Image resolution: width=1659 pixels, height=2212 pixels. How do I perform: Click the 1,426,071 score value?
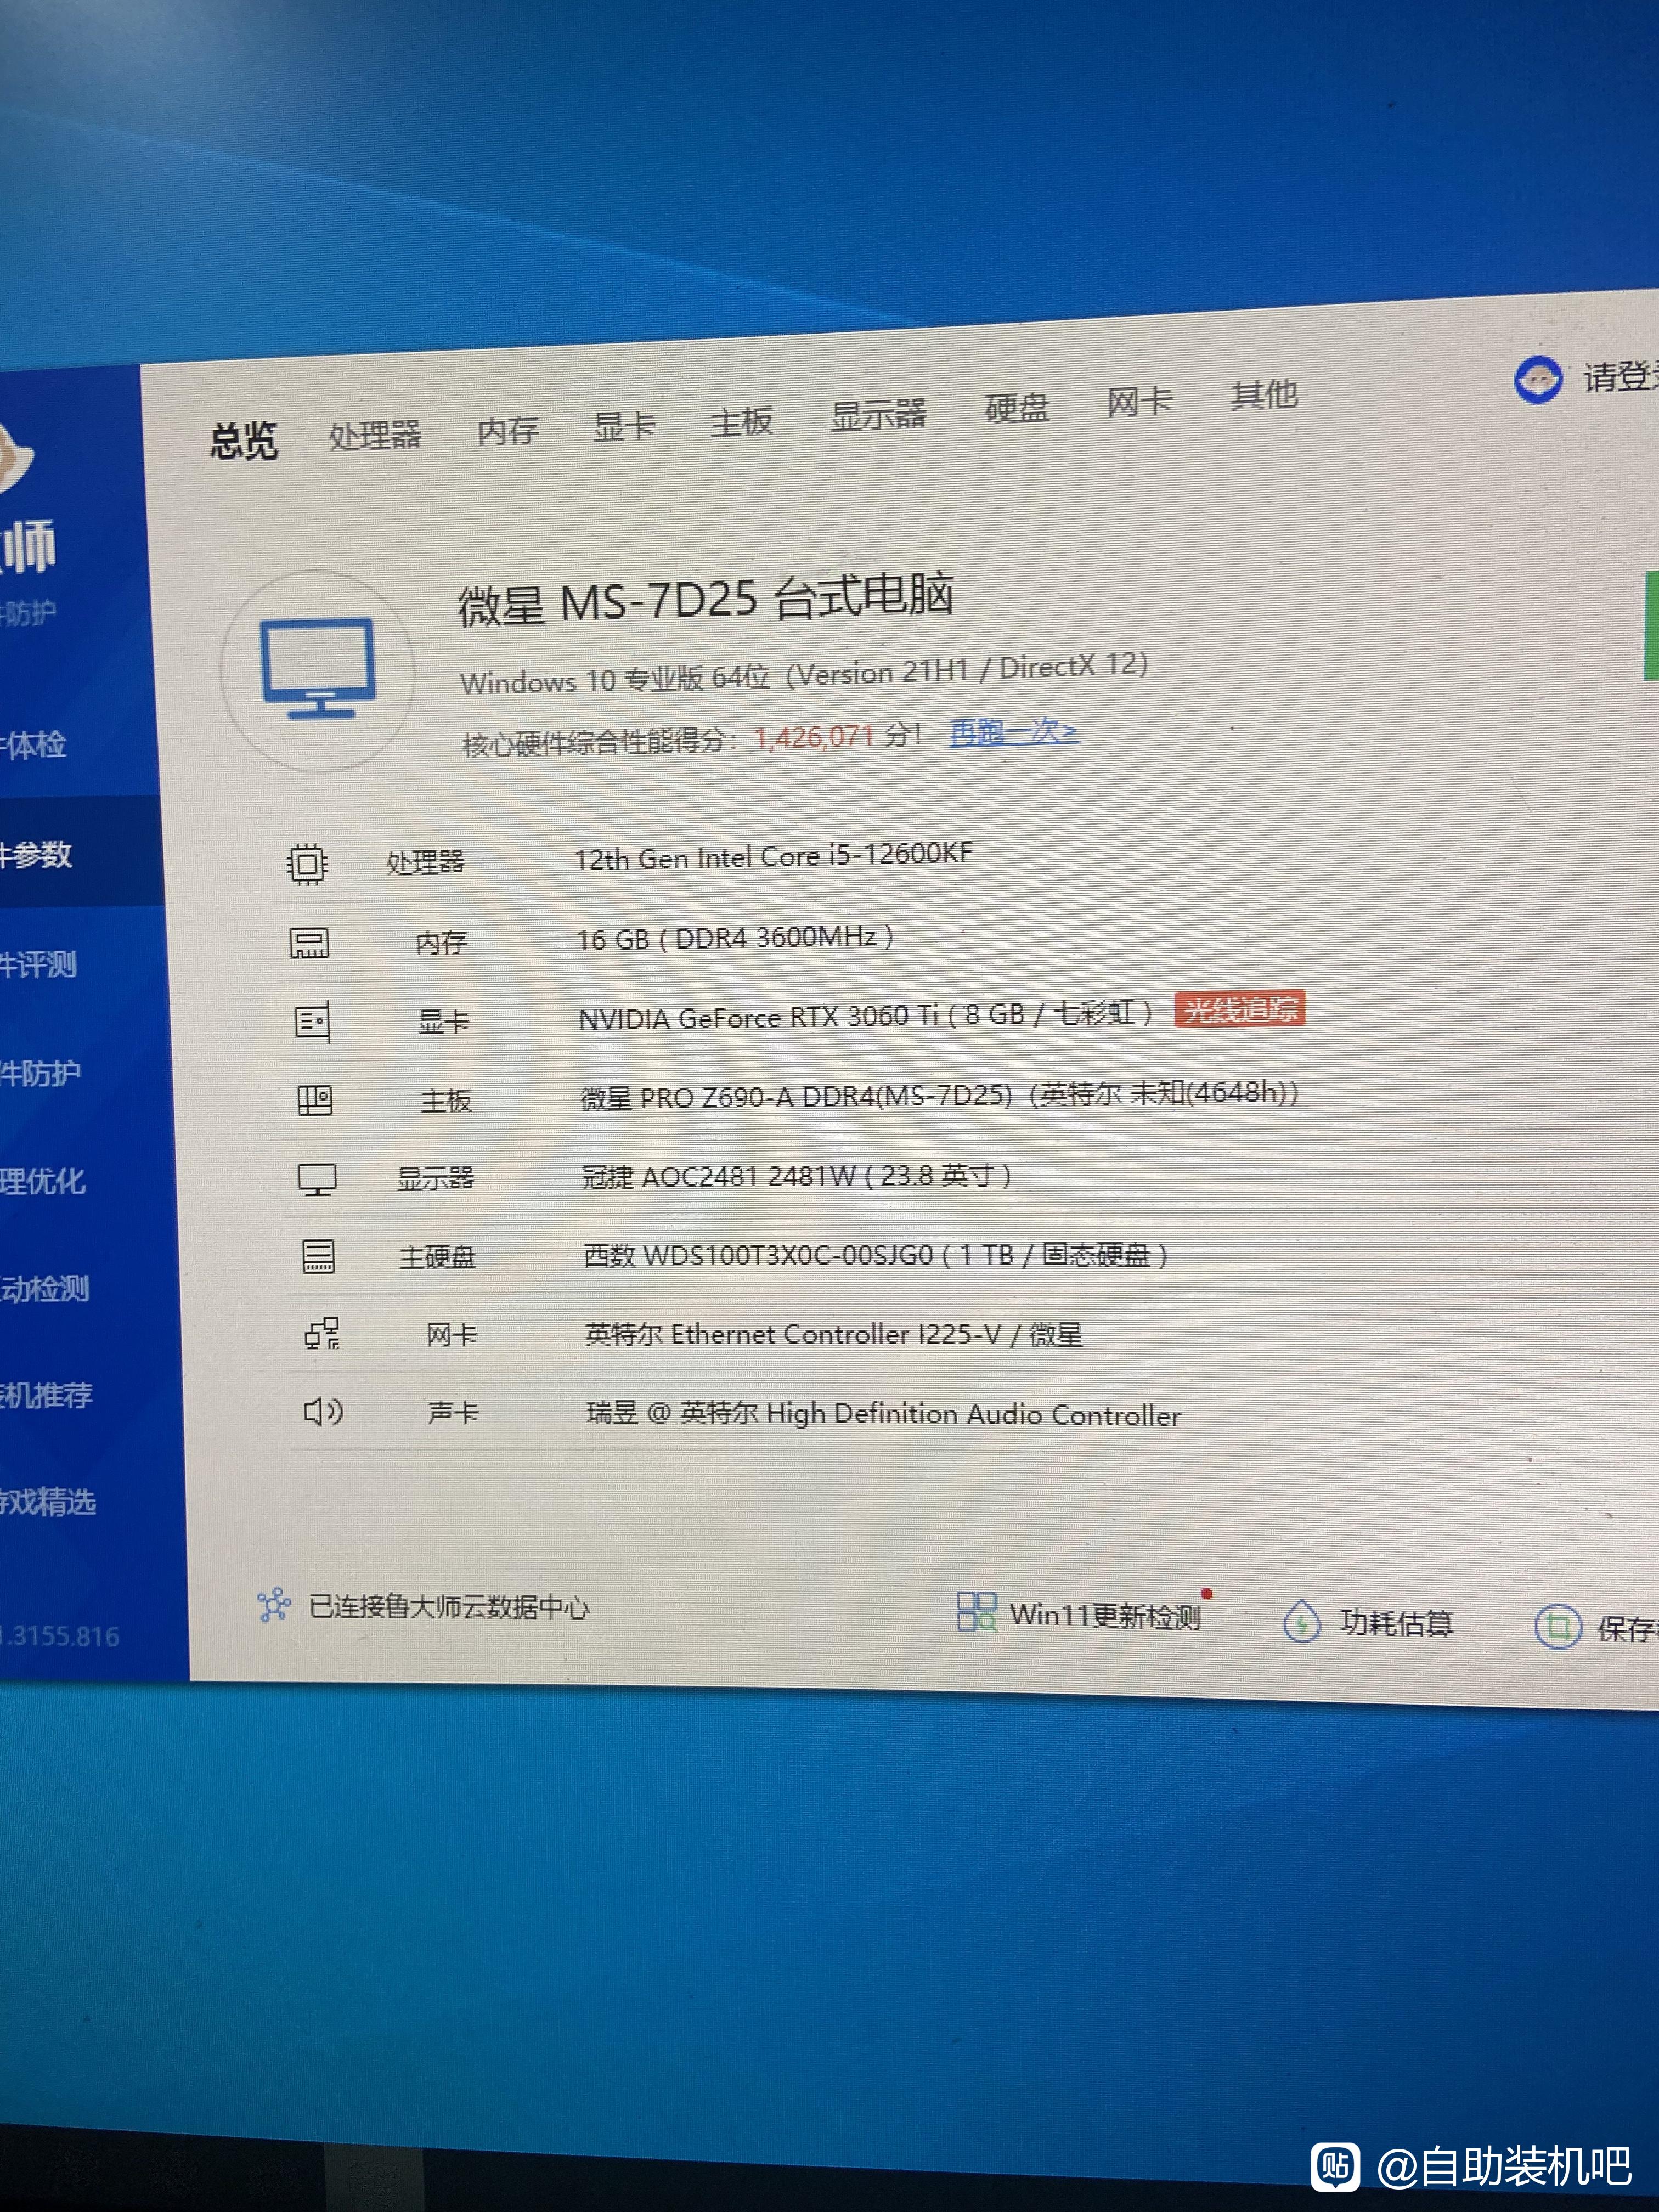tap(814, 738)
